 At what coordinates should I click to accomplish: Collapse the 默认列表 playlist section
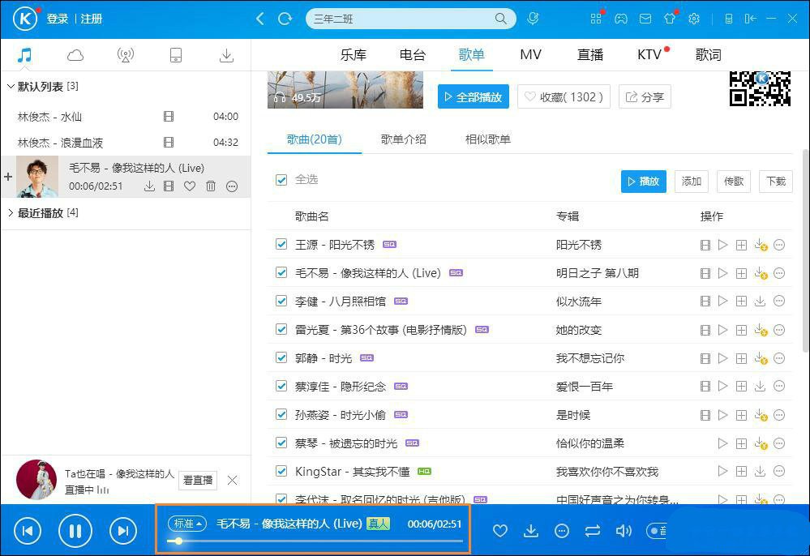coord(11,86)
